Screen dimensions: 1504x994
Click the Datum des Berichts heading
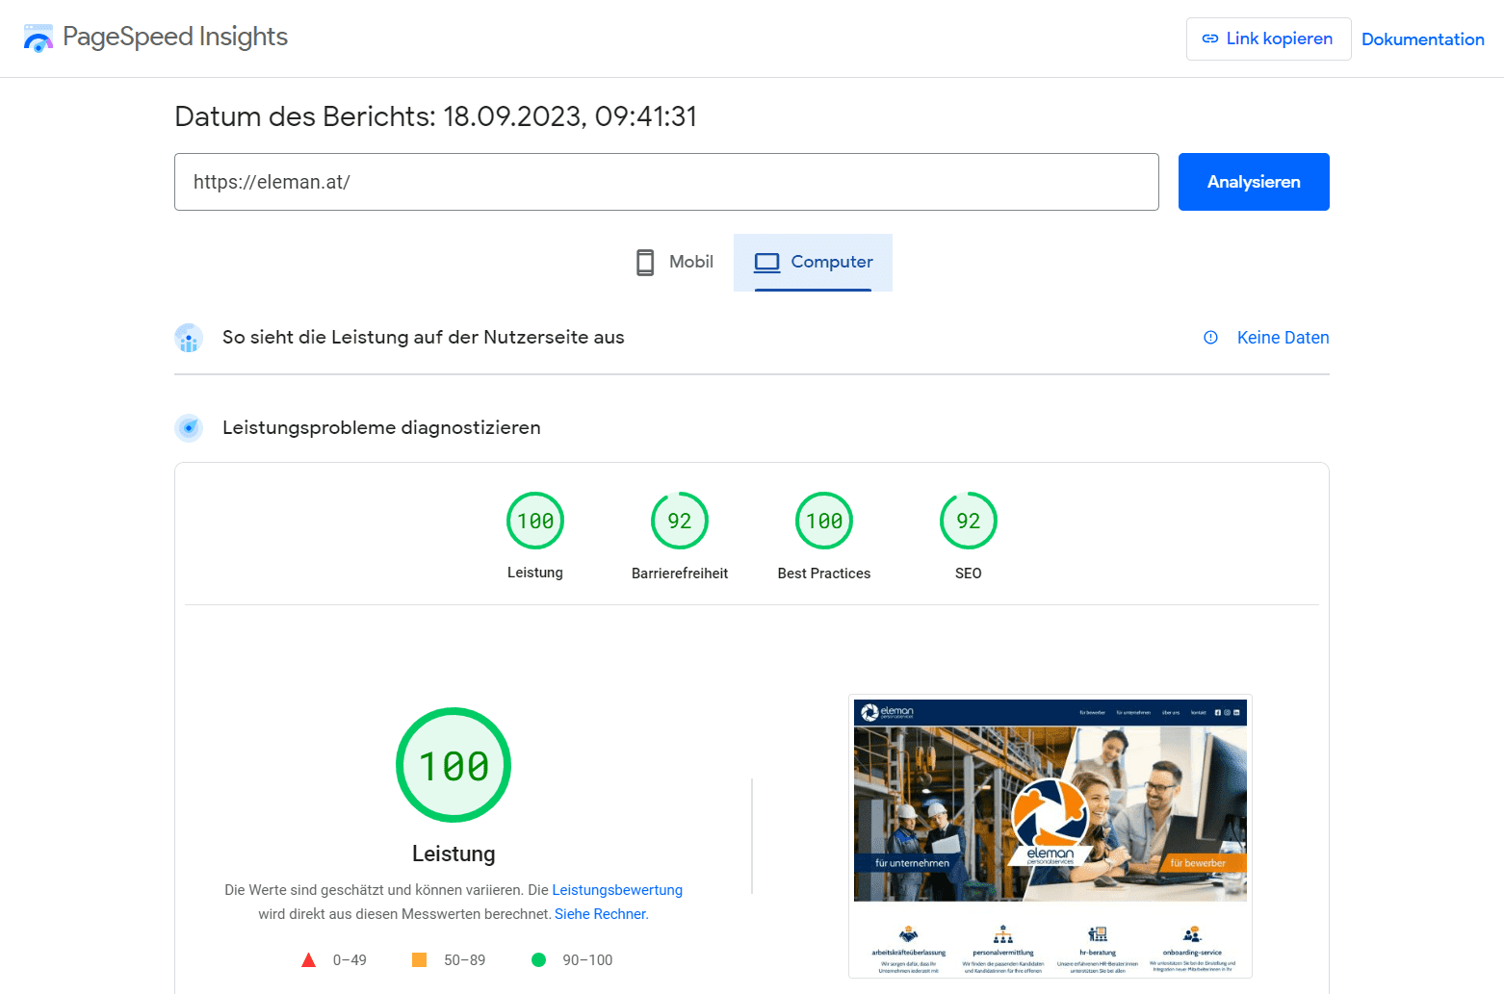[x=435, y=116]
